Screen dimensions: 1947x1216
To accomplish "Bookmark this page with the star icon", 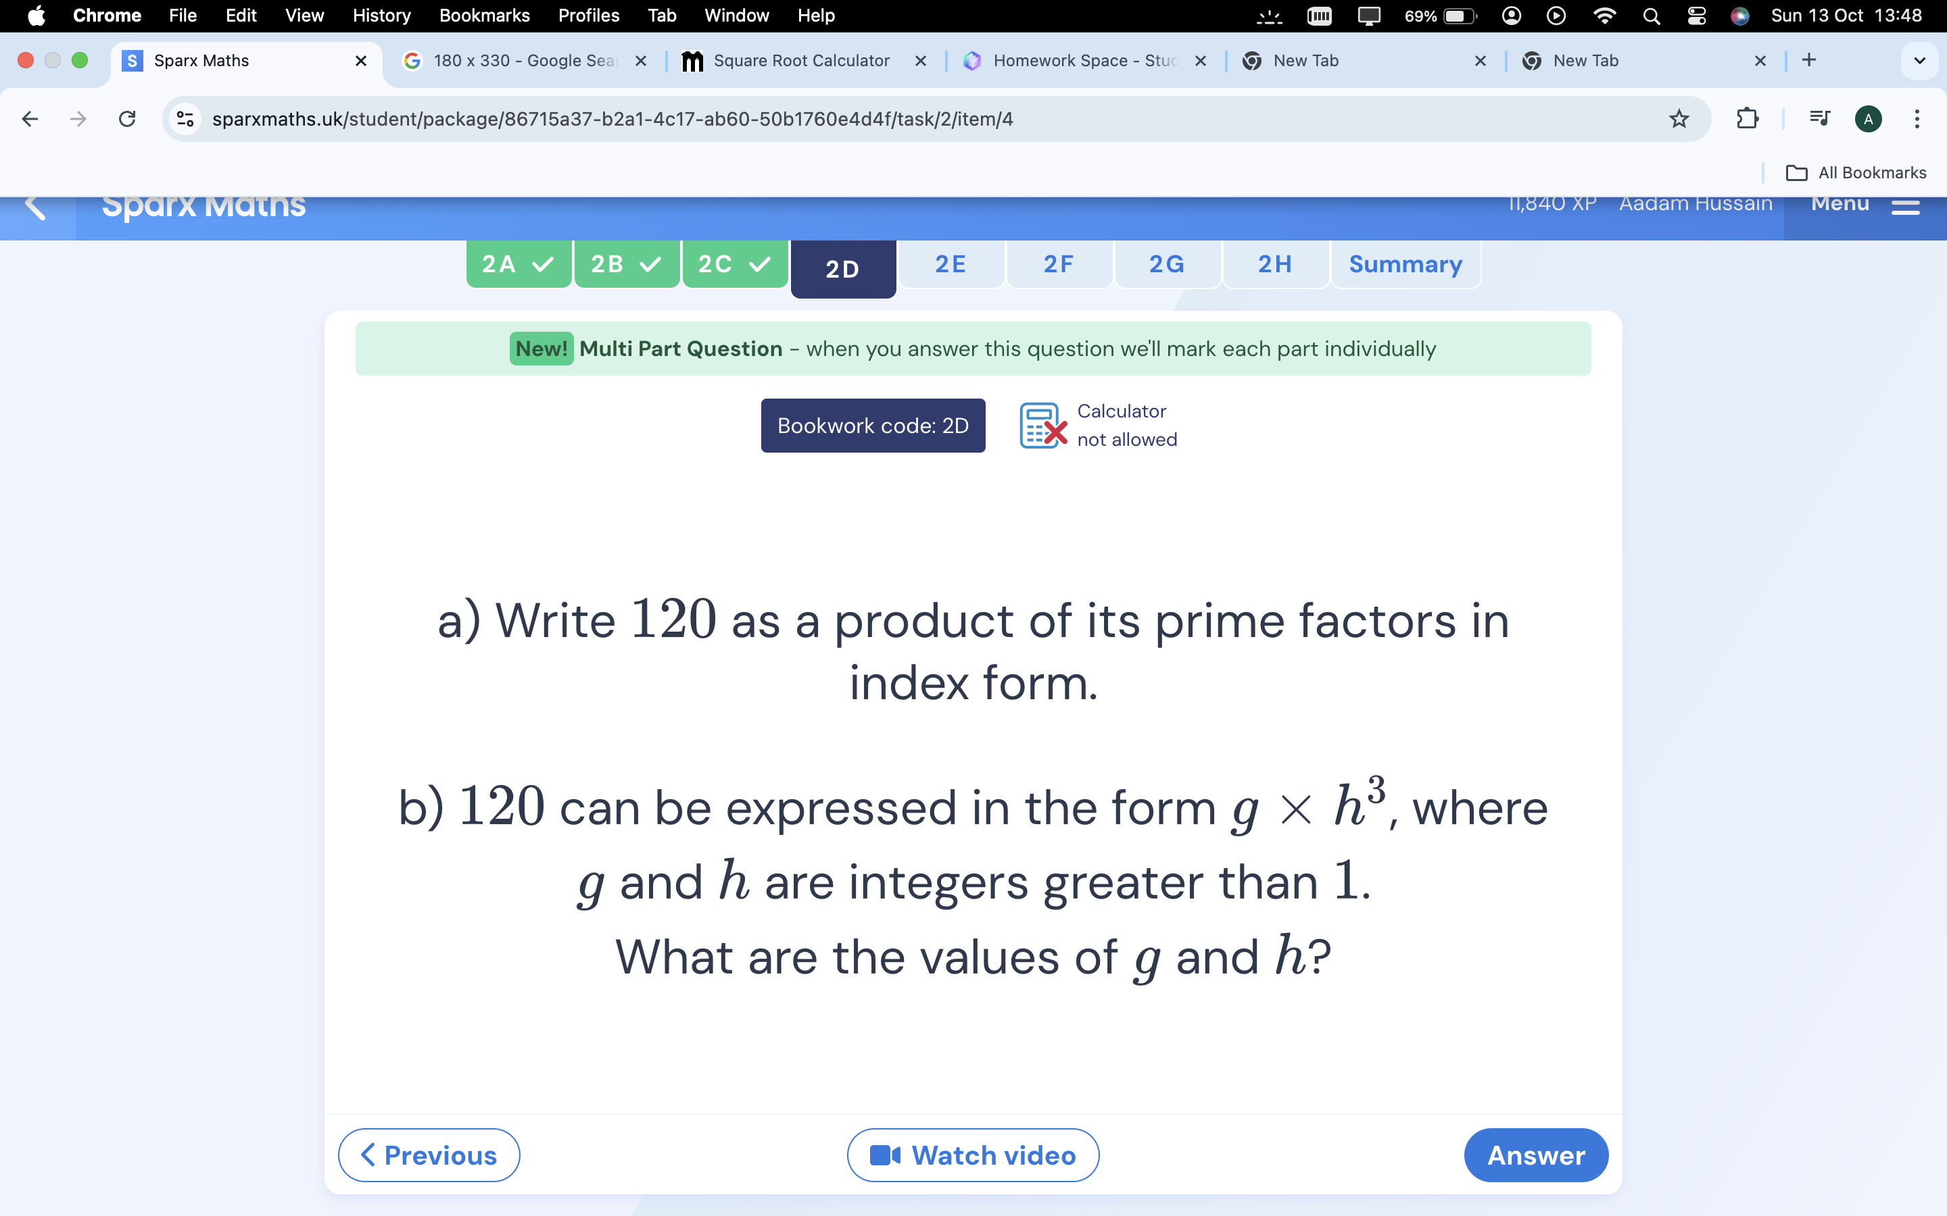I will pyautogui.click(x=1679, y=119).
